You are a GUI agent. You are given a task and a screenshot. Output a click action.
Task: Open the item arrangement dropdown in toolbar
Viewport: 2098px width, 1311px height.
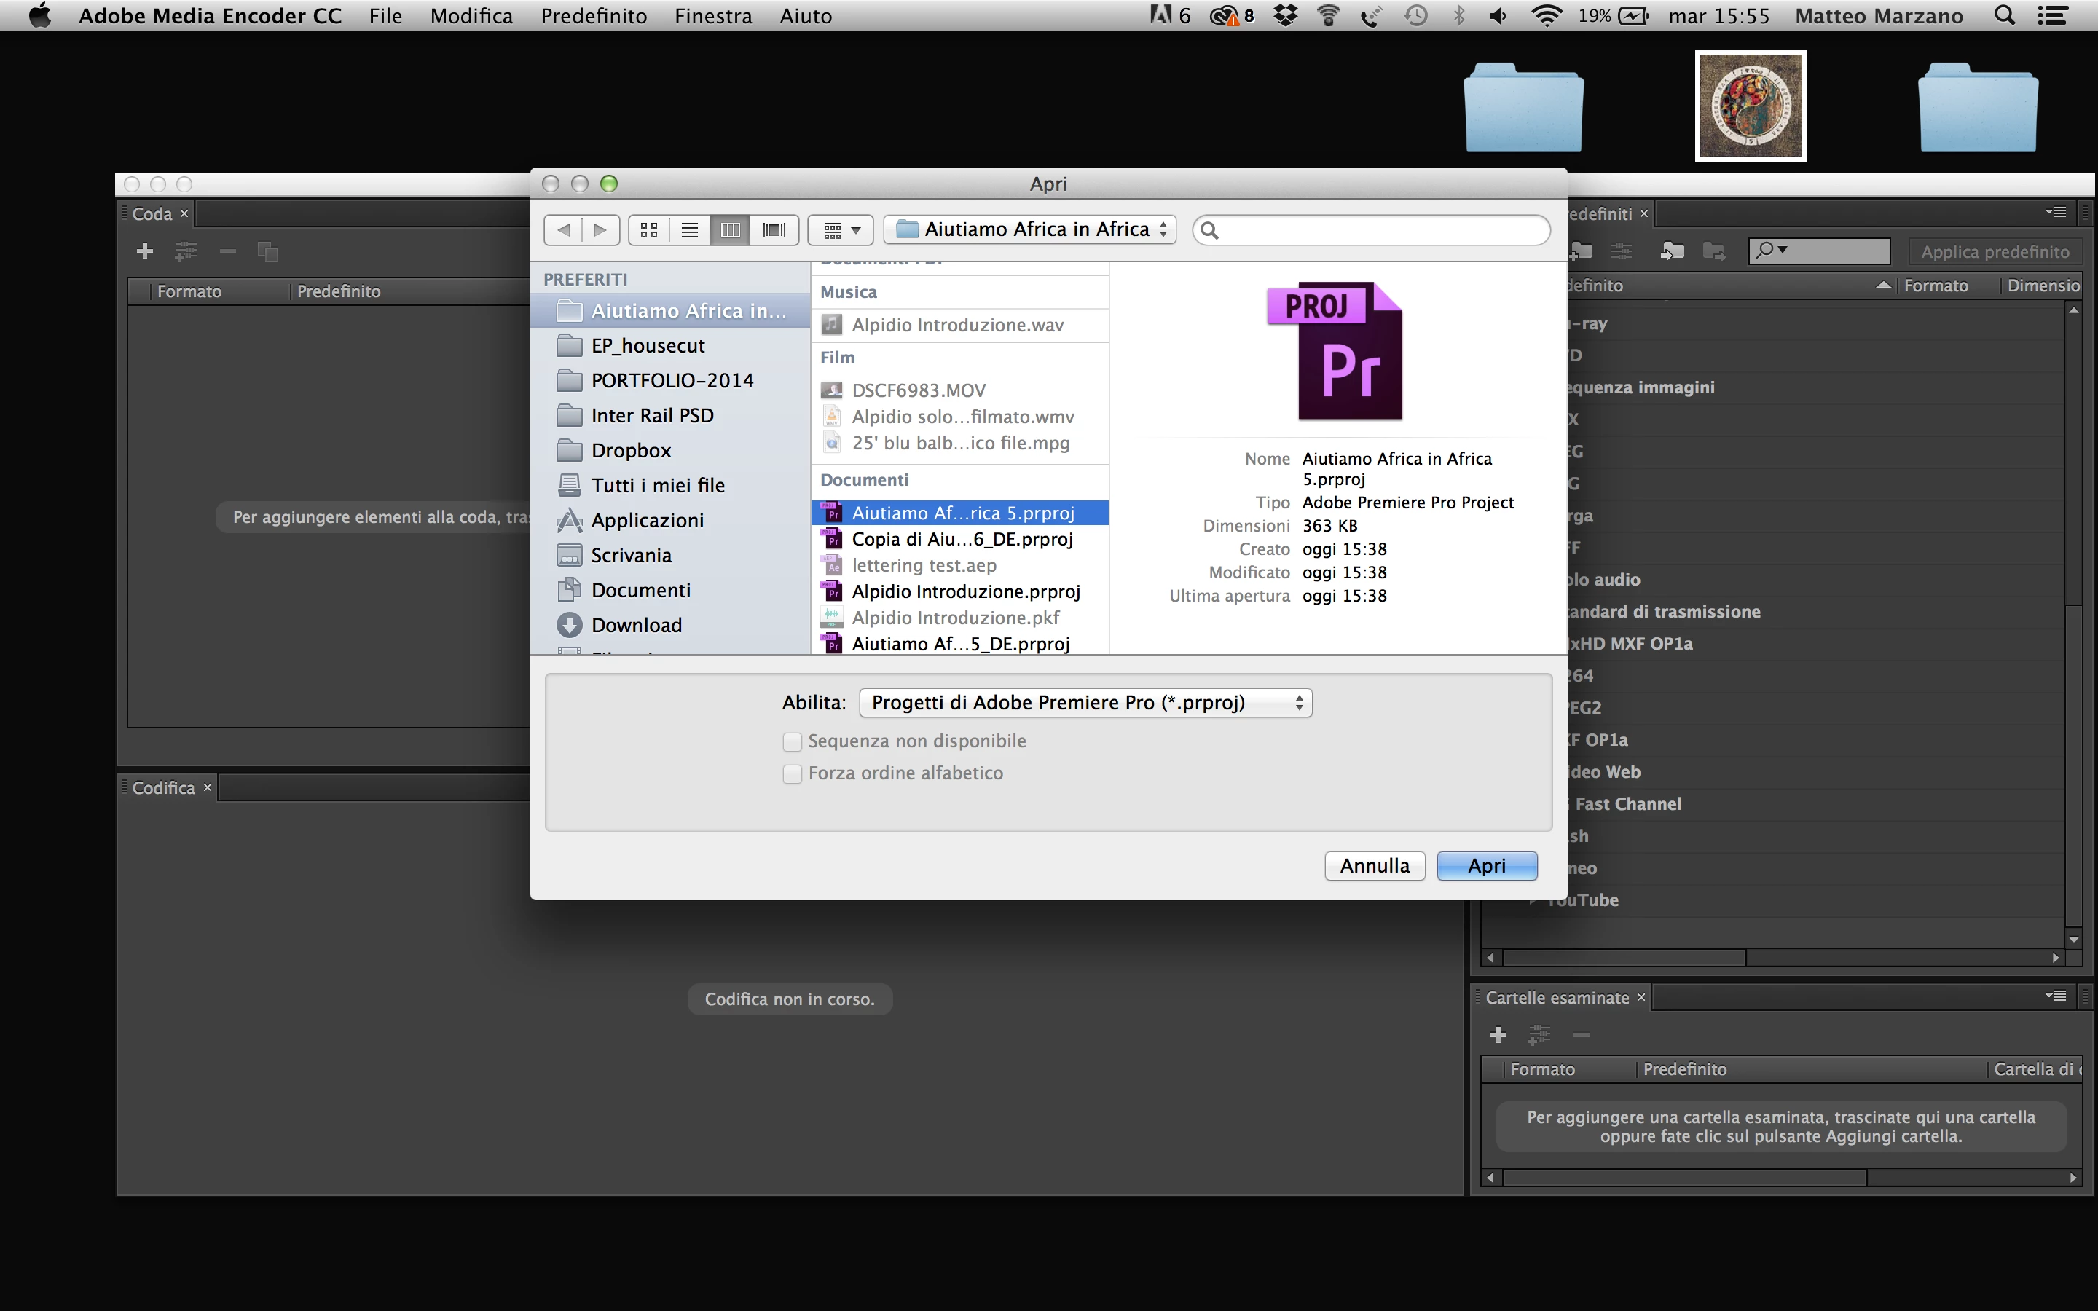point(840,229)
